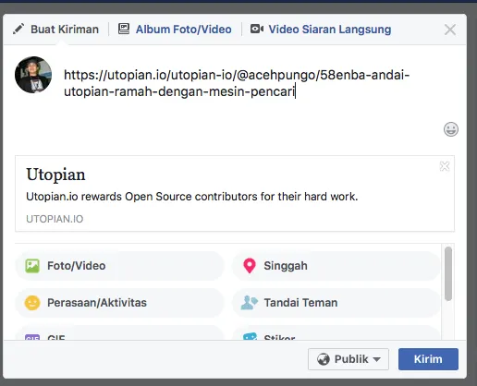
Task: Click the profile picture thumbnail
Action: [x=33, y=75]
